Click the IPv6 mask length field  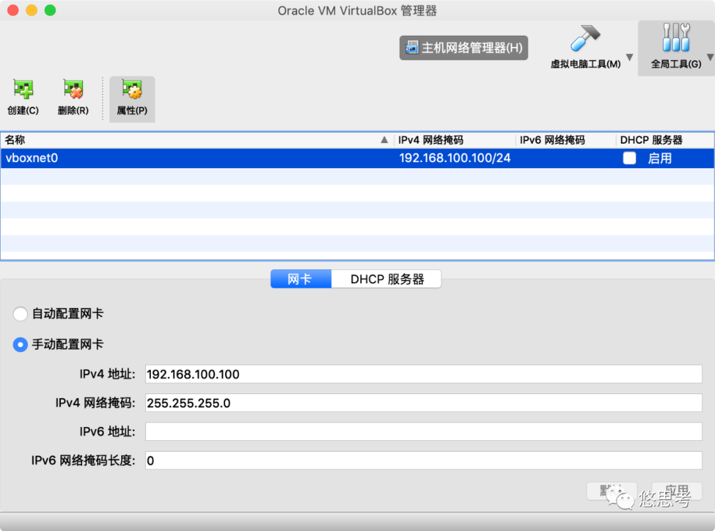click(x=424, y=460)
